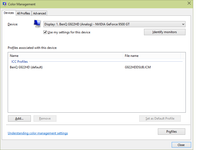Click the Remove profile button
This screenshot has height=150, width=218.
[45, 119]
